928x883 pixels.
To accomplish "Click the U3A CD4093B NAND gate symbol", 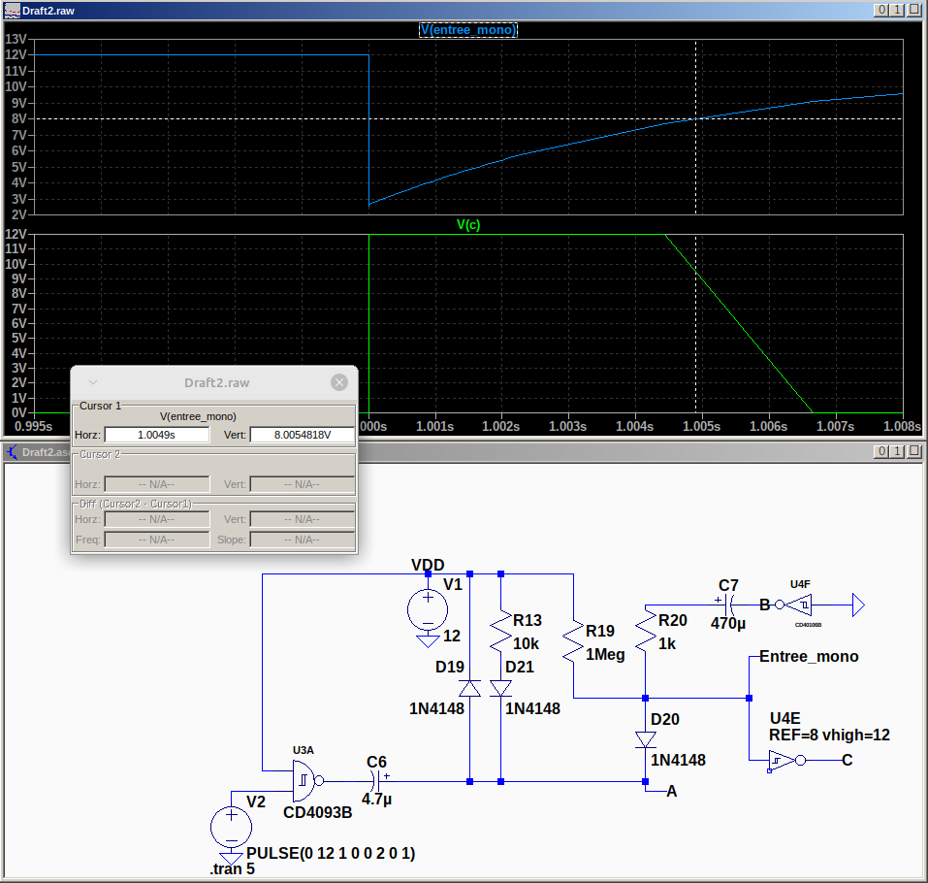I will (305, 779).
